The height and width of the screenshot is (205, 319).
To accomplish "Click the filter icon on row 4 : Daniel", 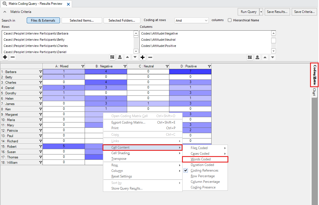I will point(41,88).
